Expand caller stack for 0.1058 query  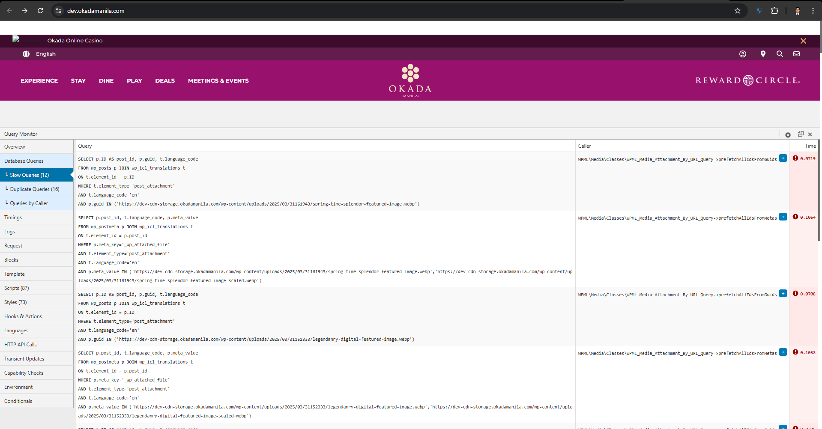(783, 352)
